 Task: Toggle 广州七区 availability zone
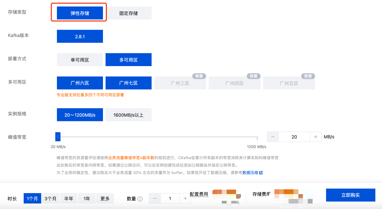[x=128, y=83]
